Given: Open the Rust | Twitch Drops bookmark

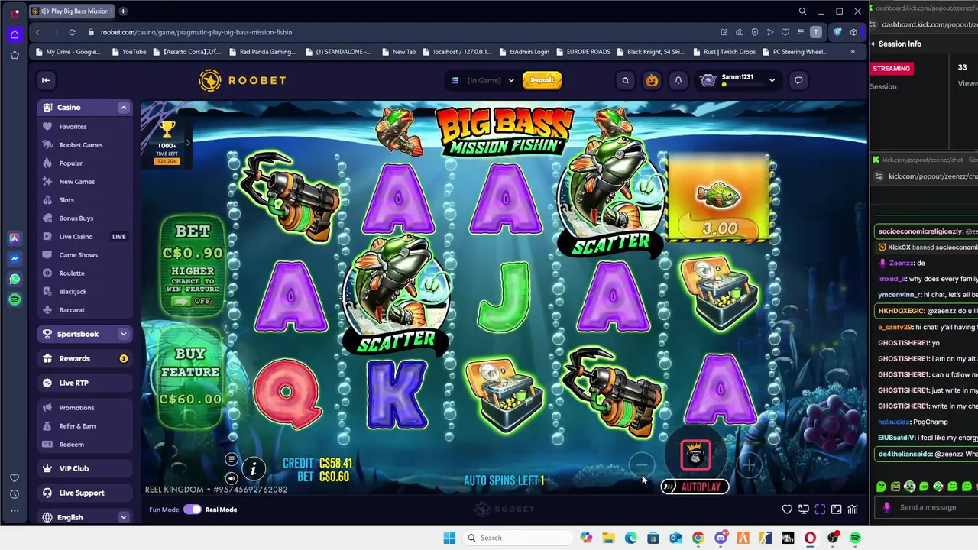Looking at the screenshot, I should 723,52.
